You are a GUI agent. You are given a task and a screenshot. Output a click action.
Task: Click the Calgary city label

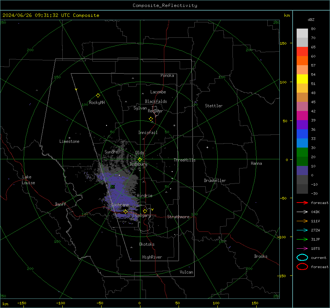point(143,215)
